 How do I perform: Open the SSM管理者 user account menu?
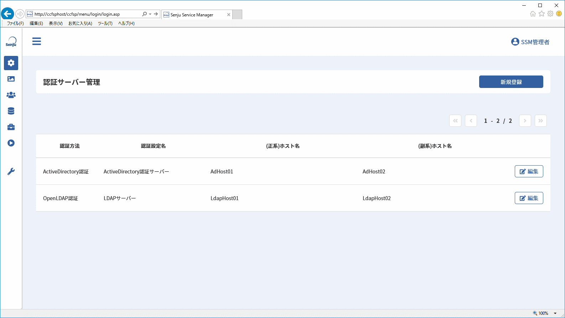530,42
